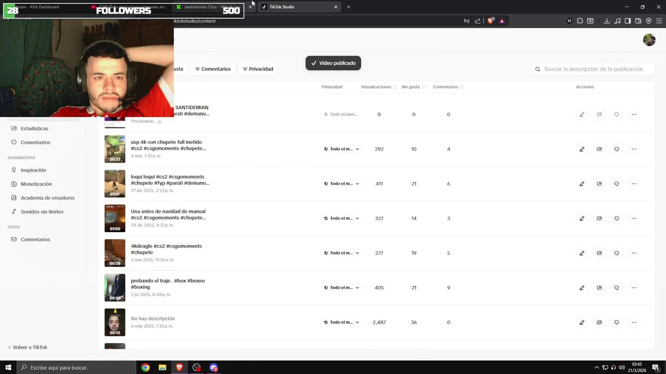The width and height of the screenshot is (666, 374).
Task: Open Inspiración in the sidebar
Action: coord(33,170)
